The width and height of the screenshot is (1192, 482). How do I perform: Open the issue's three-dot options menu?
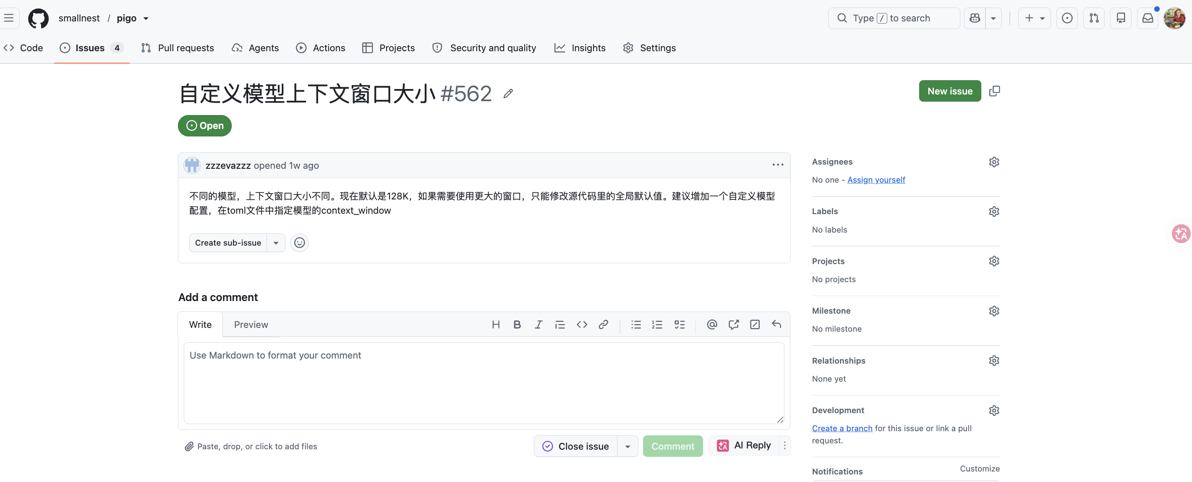coord(777,165)
